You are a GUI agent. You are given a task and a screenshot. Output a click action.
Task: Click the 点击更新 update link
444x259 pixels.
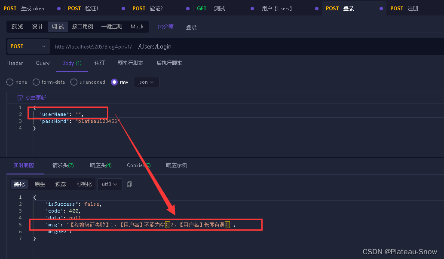pos(36,98)
